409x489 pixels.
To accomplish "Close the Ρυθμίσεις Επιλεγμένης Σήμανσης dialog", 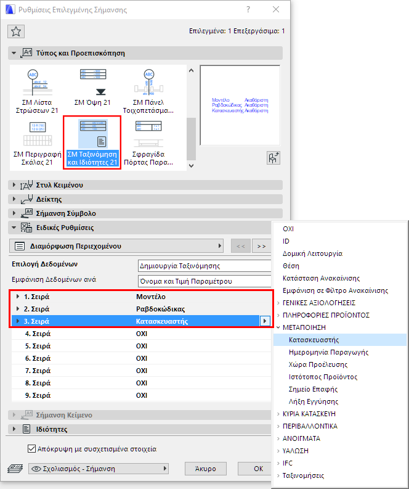I will [x=276, y=9].
